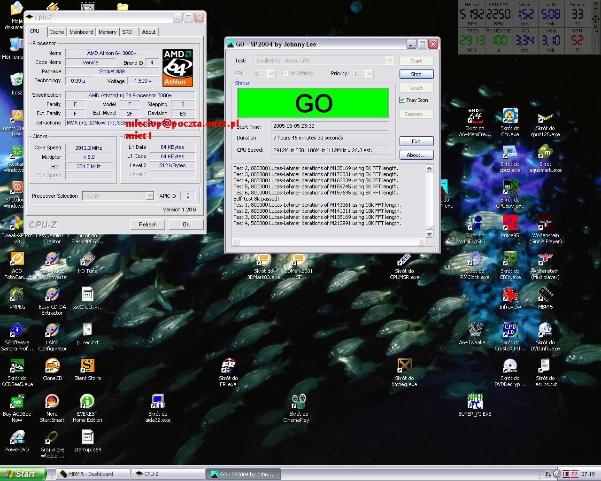601x481 pixels.
Task: Select the pi_rec.txt desktop file
Action: tap(87, 334)
